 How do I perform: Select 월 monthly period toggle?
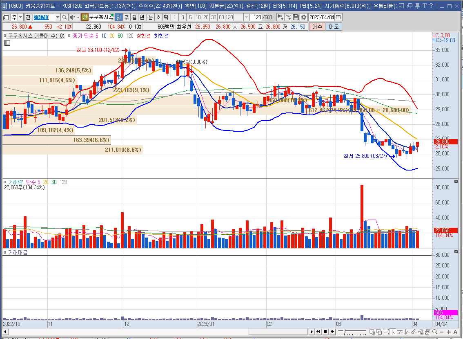pyautogui.click(x=134, y=18)
